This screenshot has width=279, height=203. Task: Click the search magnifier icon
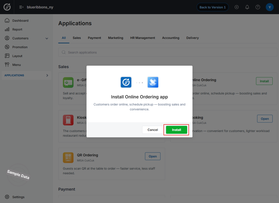tap(63, 52)
